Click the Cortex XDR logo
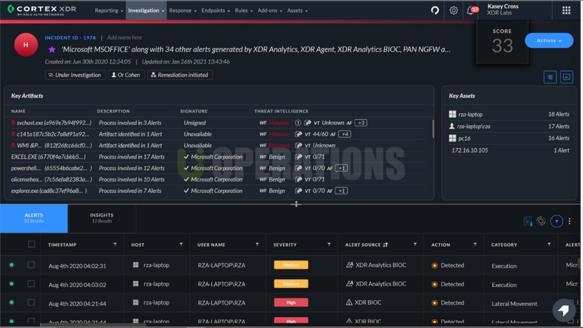 [42, 10]
